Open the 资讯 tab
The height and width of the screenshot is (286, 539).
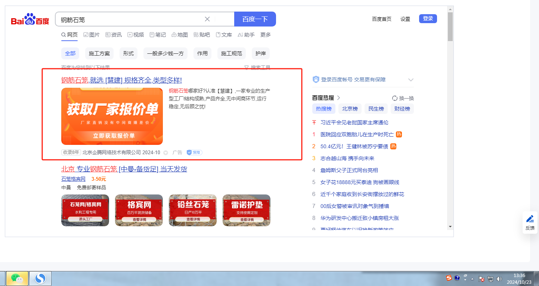114,35
